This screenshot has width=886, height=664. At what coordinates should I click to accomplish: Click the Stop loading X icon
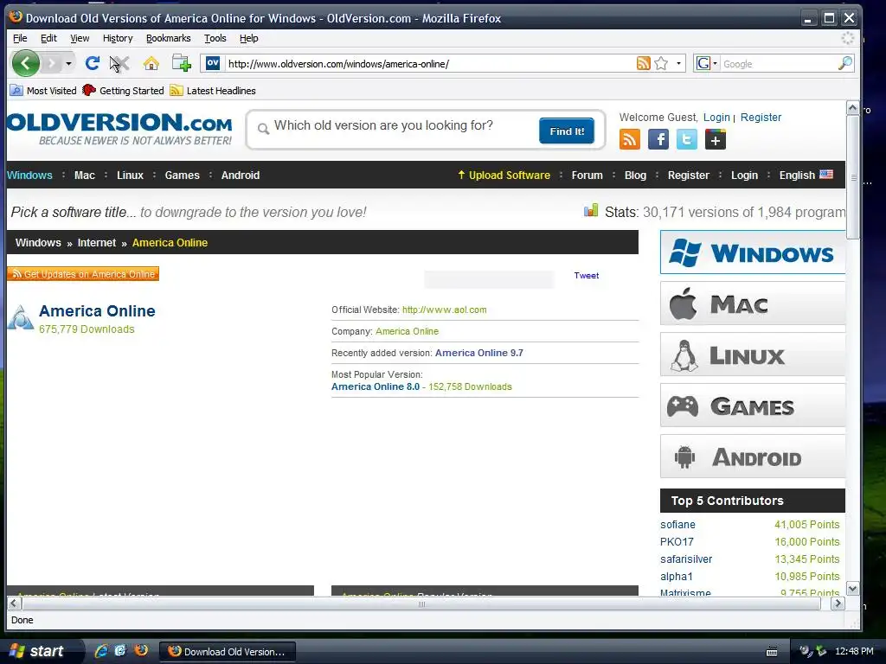(119, 63)
